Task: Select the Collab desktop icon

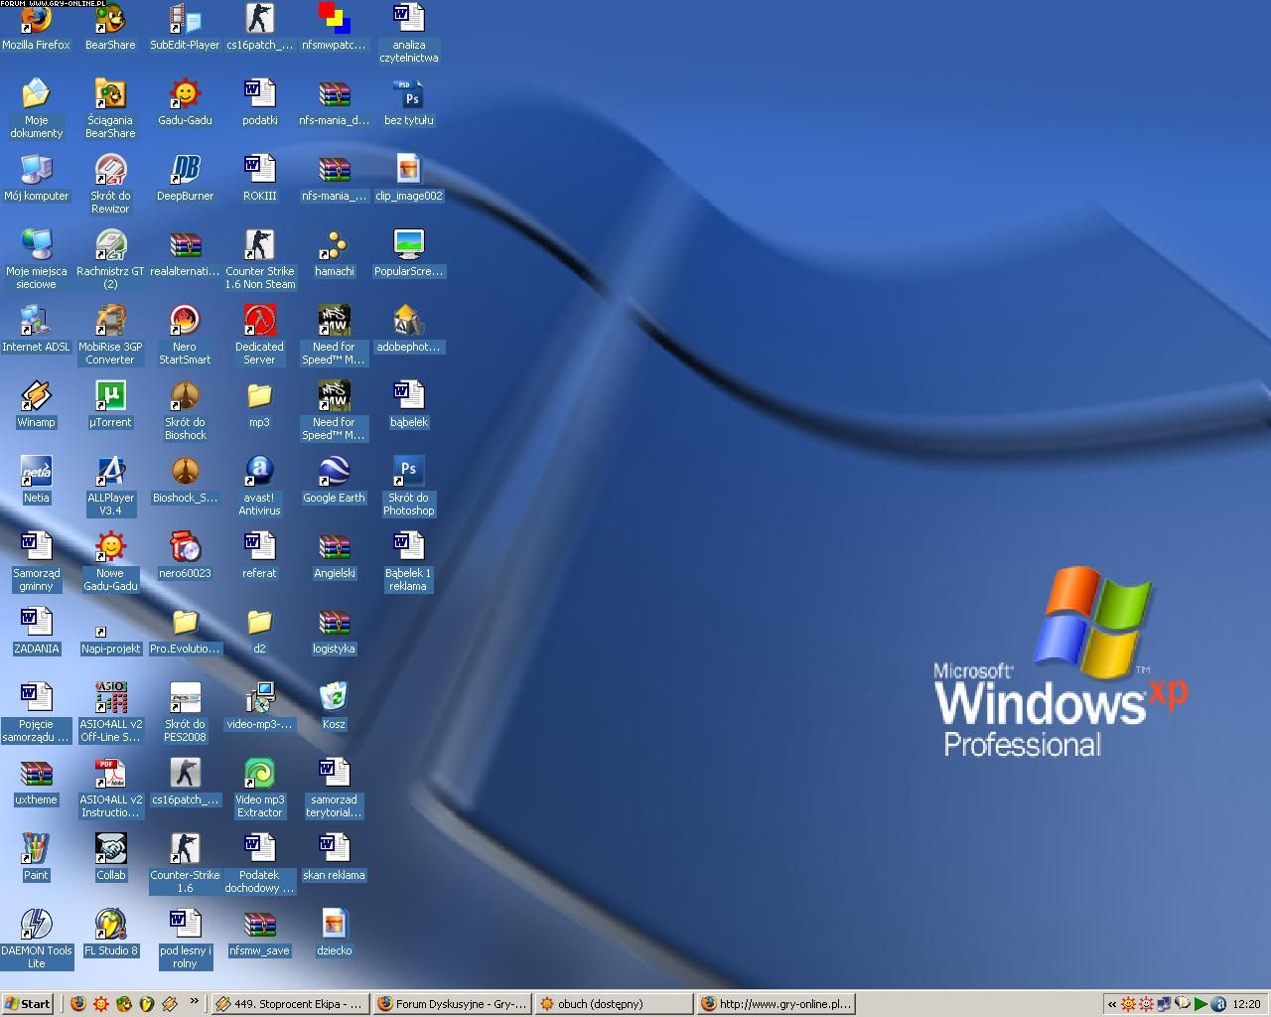Action: [110, 857]
